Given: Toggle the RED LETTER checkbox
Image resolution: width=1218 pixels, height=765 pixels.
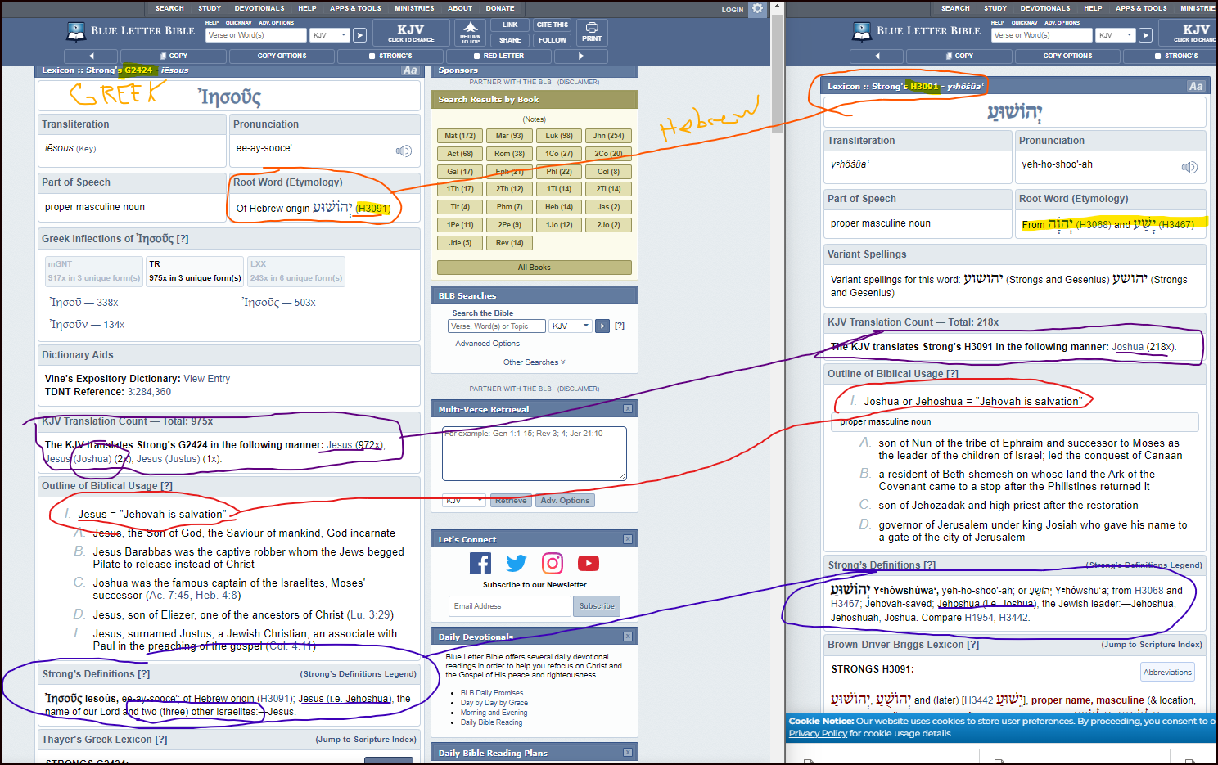Looking at the screenshot, I should click(478, 56).
